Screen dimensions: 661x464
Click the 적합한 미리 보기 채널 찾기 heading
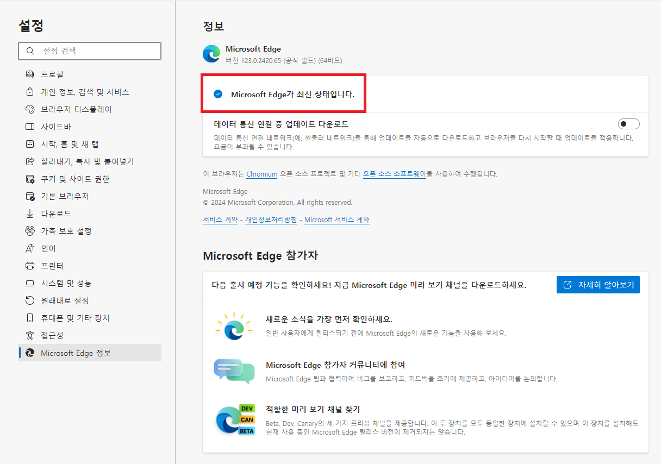point(313,410)
